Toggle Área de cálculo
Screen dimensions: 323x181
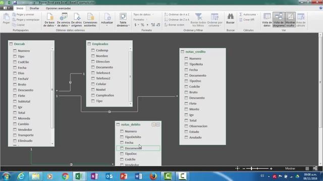301,20
